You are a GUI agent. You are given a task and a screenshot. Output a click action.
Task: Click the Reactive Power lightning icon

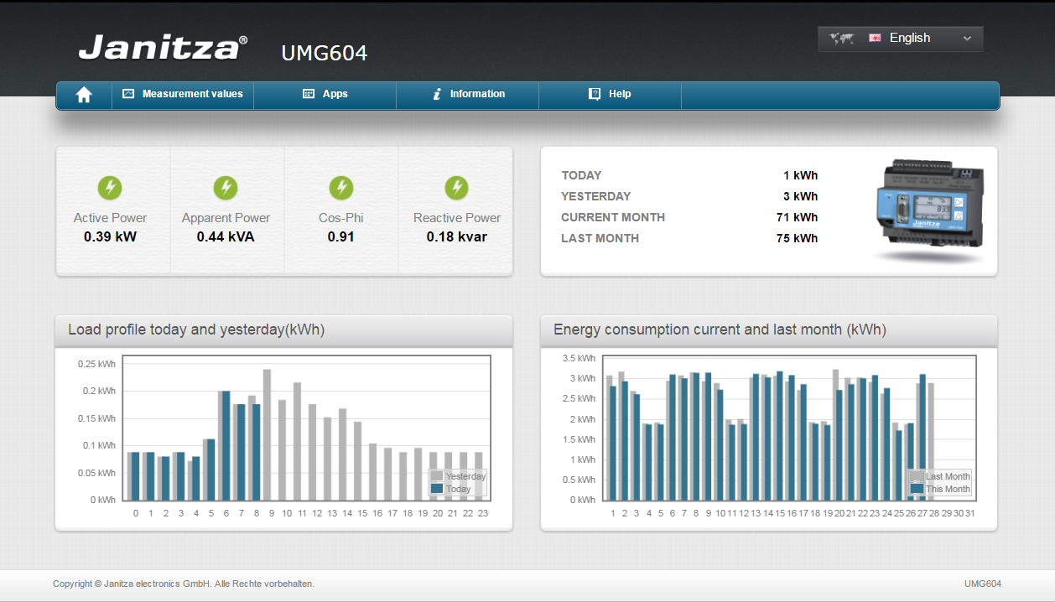click(x=456, y=188)
